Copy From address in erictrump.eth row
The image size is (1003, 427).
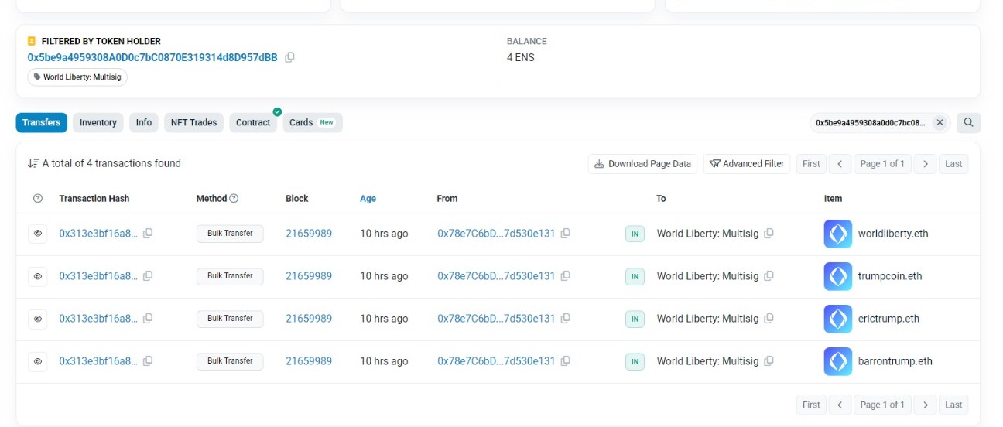[x=566, y=319]
